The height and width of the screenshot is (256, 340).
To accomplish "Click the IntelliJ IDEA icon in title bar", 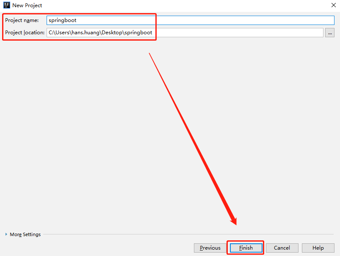I will [6, 5].
